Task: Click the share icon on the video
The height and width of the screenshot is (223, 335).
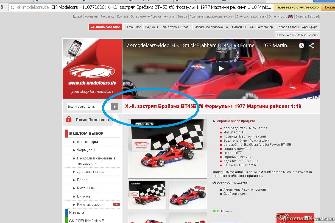Action: coord(311,45)
